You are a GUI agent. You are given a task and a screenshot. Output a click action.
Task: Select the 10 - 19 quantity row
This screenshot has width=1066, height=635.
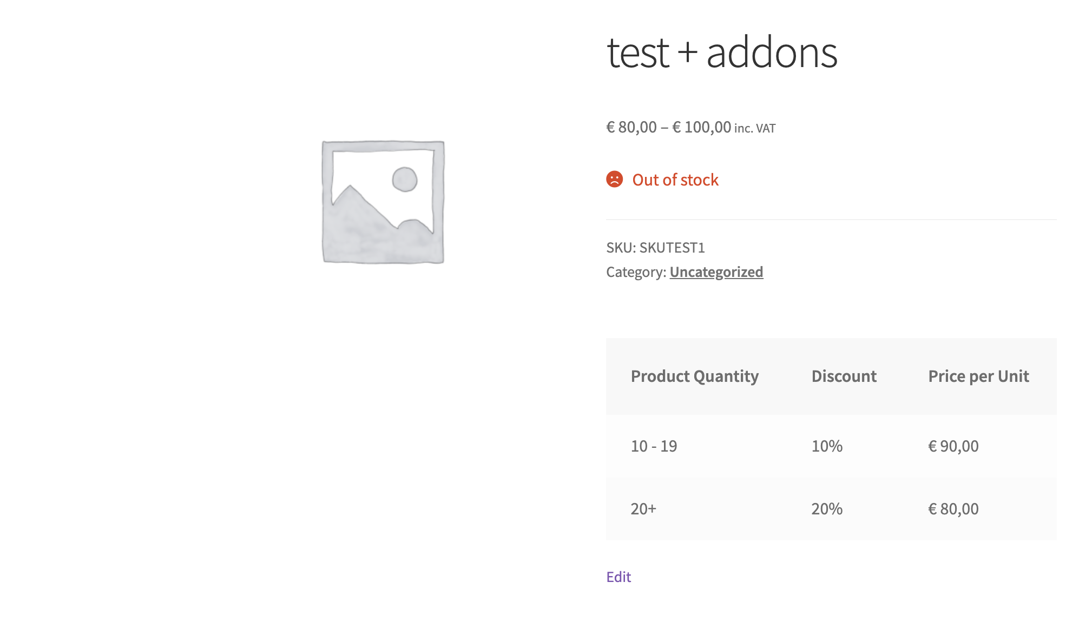[x=831, y=446]
